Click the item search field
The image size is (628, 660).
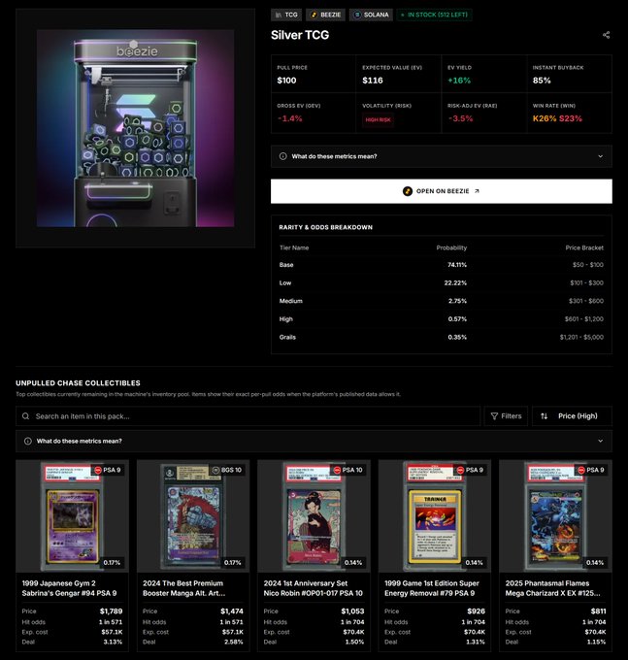(x=248, y=415)
